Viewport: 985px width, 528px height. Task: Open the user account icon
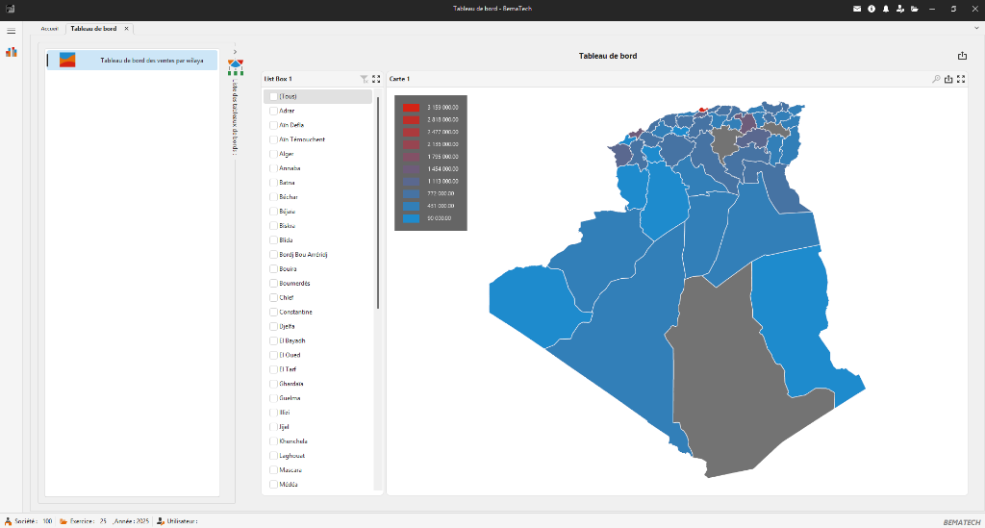[900, 9]
